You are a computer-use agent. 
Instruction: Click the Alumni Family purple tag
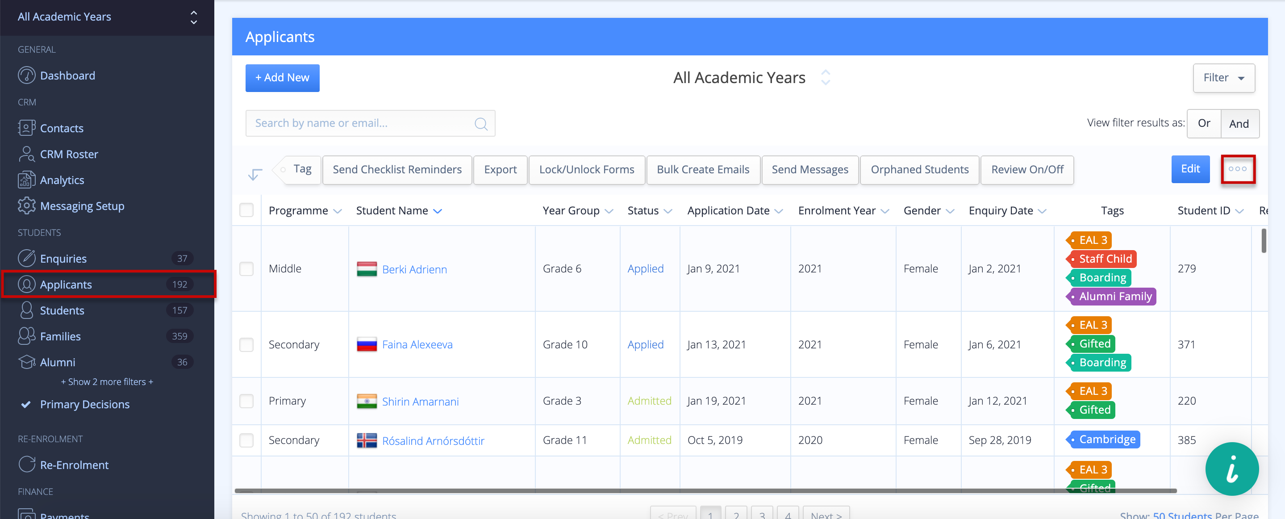click(x=1111, y=297)
